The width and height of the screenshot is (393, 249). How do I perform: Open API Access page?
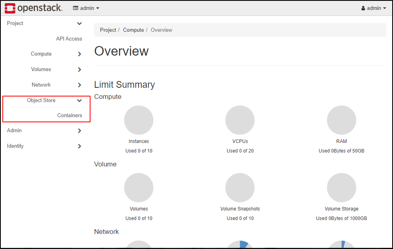(69, 39)
